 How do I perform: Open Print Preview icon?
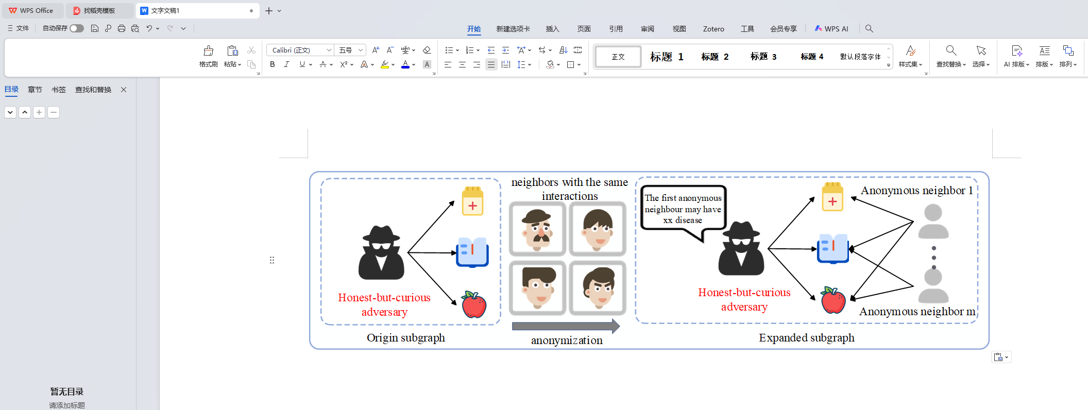point(135,28)
